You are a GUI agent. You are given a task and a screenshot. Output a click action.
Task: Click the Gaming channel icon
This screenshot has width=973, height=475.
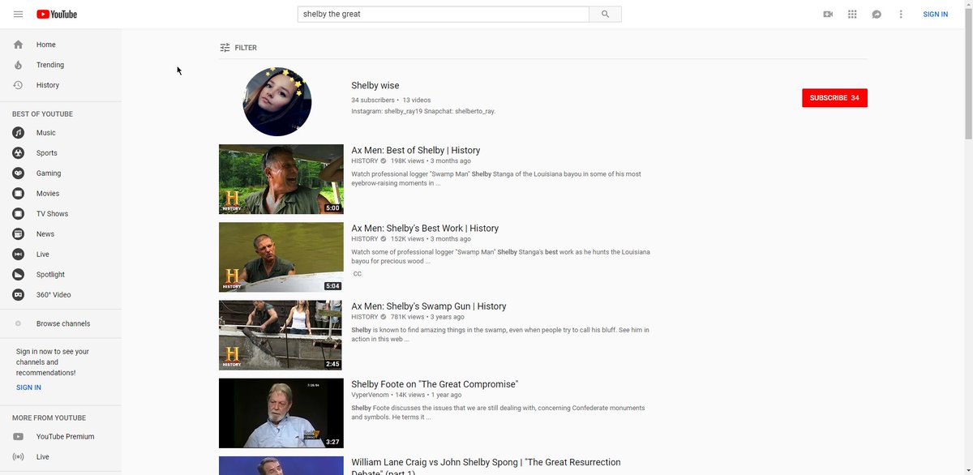18,173
